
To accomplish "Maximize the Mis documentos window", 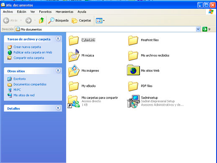I will [207, 5].
